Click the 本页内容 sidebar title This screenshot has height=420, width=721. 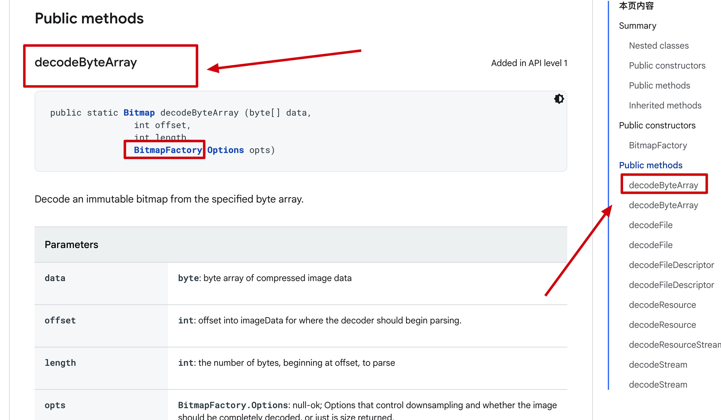tap(636, 6)
